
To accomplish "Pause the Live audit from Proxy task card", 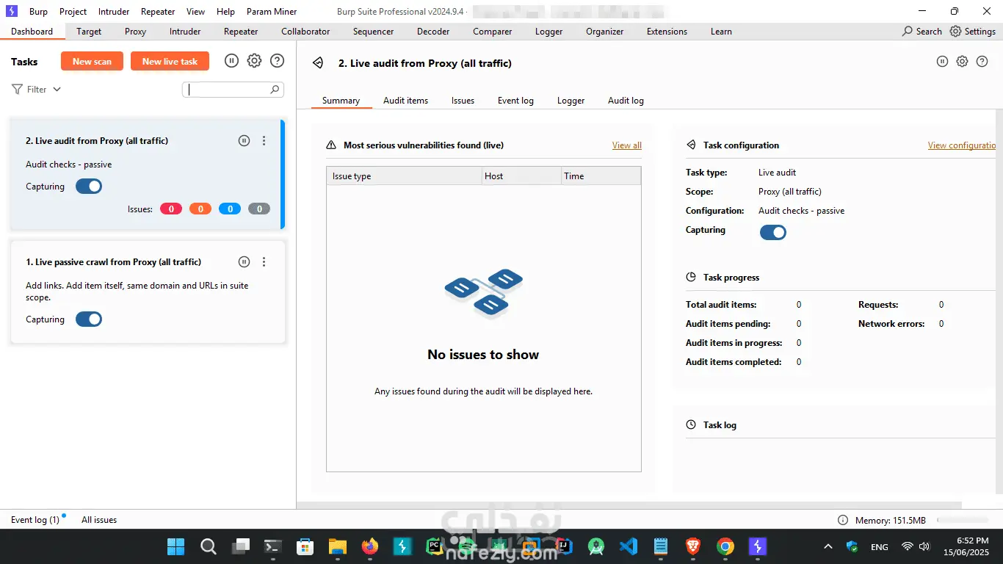I will coord(245,141).
